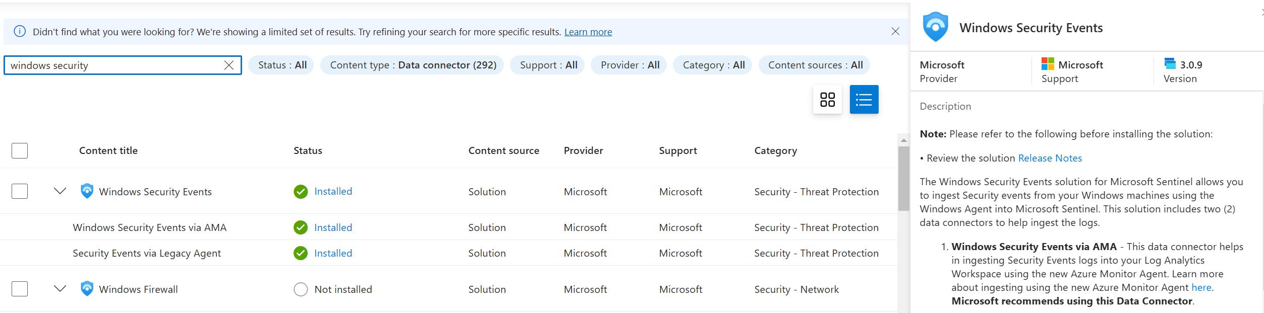
Task: Tick the Windows Security Events row checkbox
Action: 20,191
